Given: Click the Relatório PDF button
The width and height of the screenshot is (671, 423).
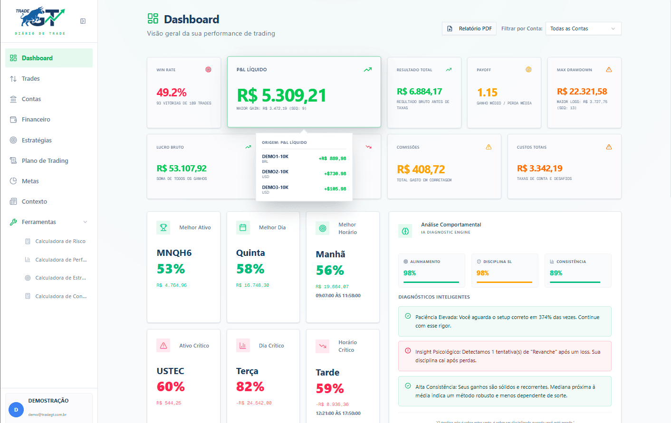Looking at the screenshot, I should (x=469, y=28).
